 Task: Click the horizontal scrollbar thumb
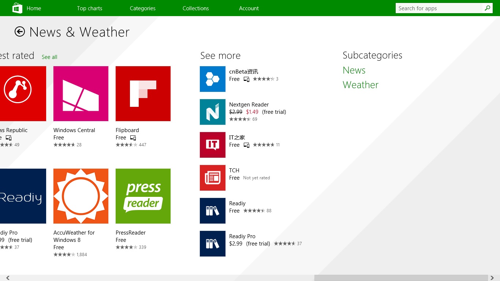[401, 278]
